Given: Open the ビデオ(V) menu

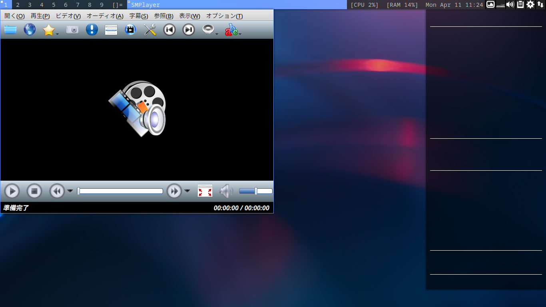Looking at the screenshot, I should click(x=68, y=16).
